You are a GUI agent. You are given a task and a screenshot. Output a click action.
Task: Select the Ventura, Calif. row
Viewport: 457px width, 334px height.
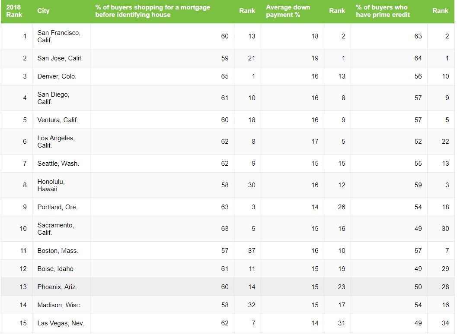[227, 120]
